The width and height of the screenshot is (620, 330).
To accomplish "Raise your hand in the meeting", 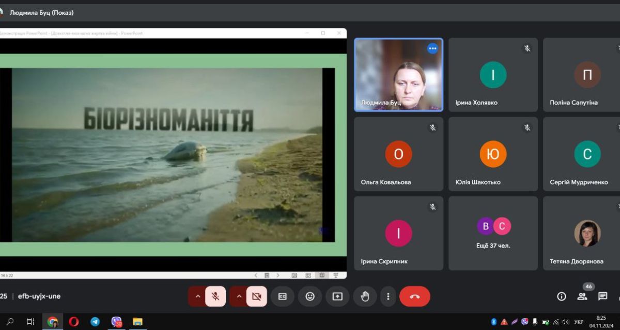I will (365, 296).
